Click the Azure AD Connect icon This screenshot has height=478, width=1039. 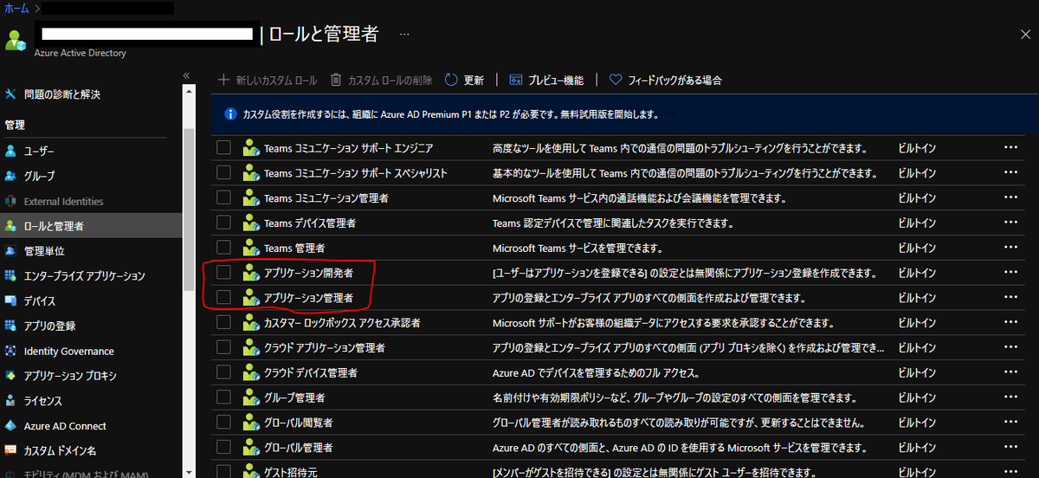coord(10,426)
